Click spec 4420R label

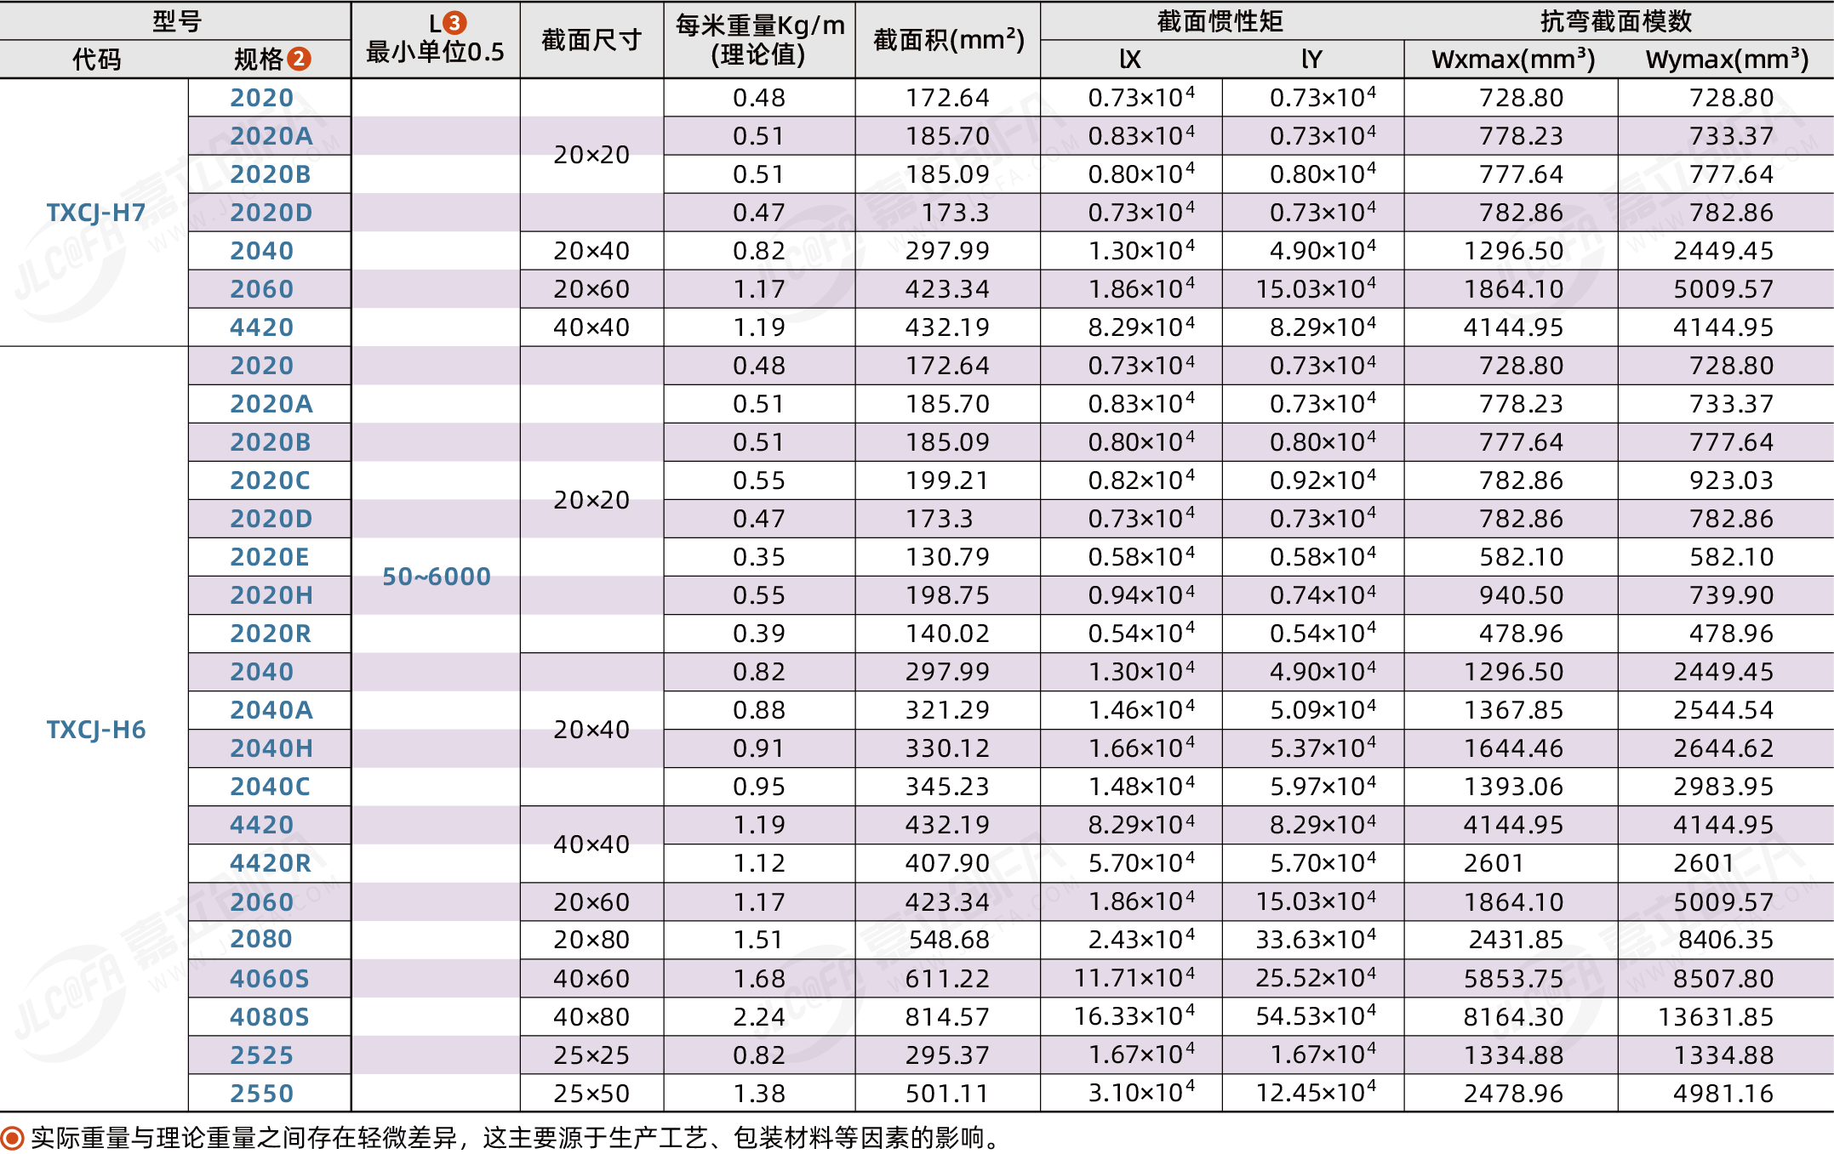(x=271, y=863)
